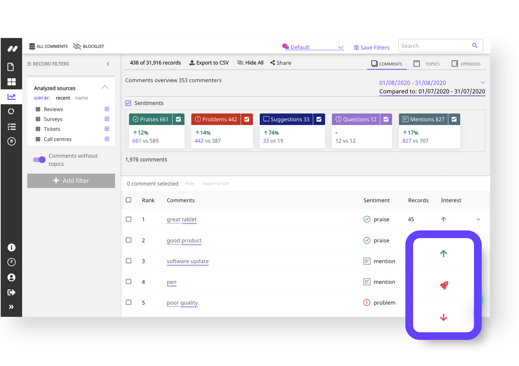Expand the interest chevron on 'great tablet' row
Viewport: 519px width, 366px height.
pos(478,219)
